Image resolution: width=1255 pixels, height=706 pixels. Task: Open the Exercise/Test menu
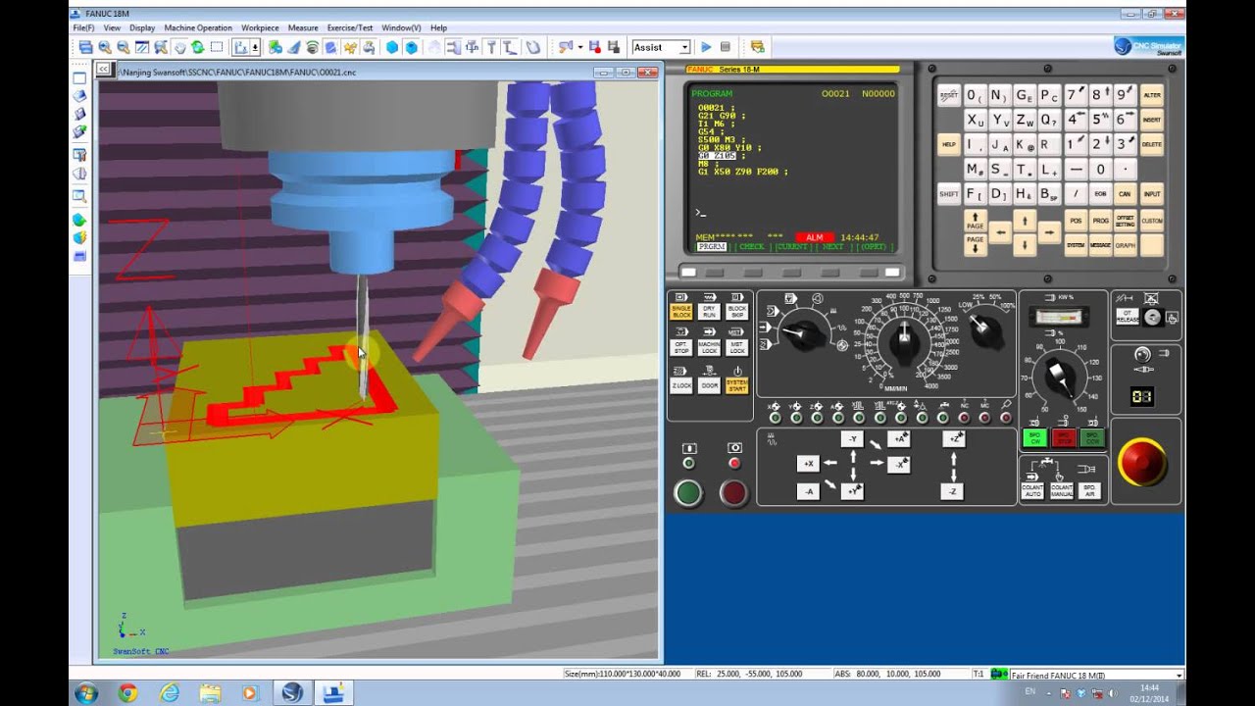[350, 28]
